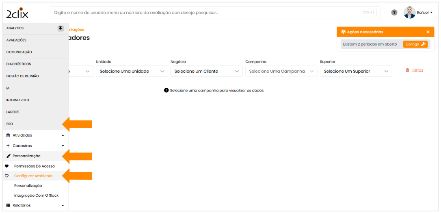Click the top search input field
This screenshot has width=441, height=213.
203,13
